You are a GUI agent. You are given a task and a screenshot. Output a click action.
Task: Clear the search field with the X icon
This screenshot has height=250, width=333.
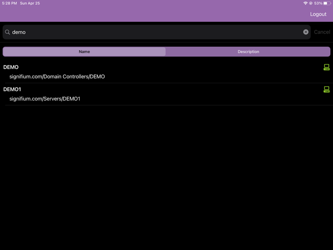click(x=305, y=32)
